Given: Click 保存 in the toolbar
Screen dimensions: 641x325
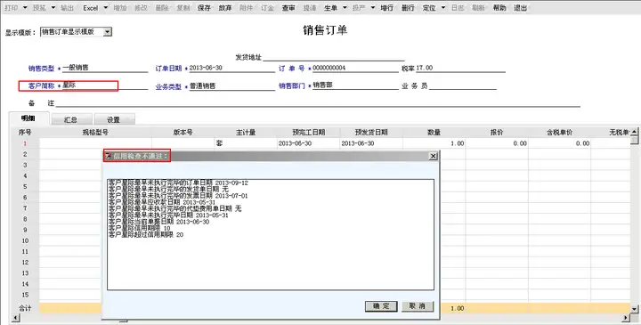Looking at the screenshot, I should [204, 8].
